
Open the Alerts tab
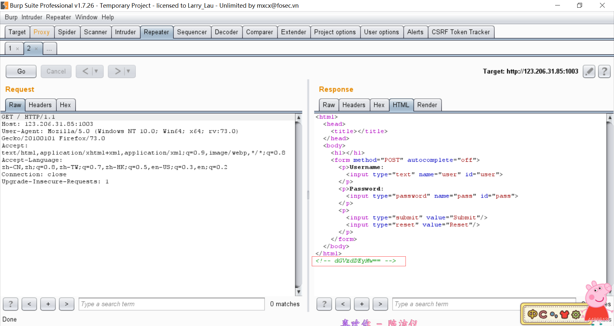415,32
